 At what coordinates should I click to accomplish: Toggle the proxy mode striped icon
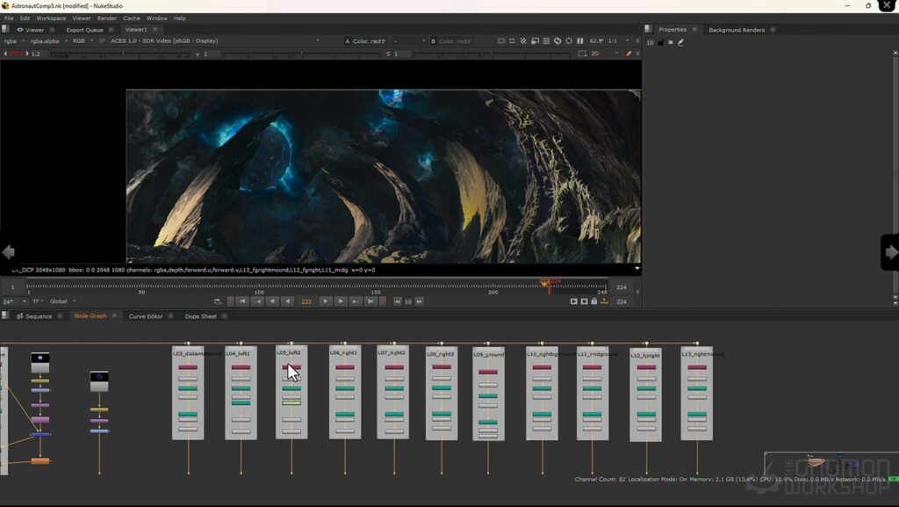pos(523,41)
